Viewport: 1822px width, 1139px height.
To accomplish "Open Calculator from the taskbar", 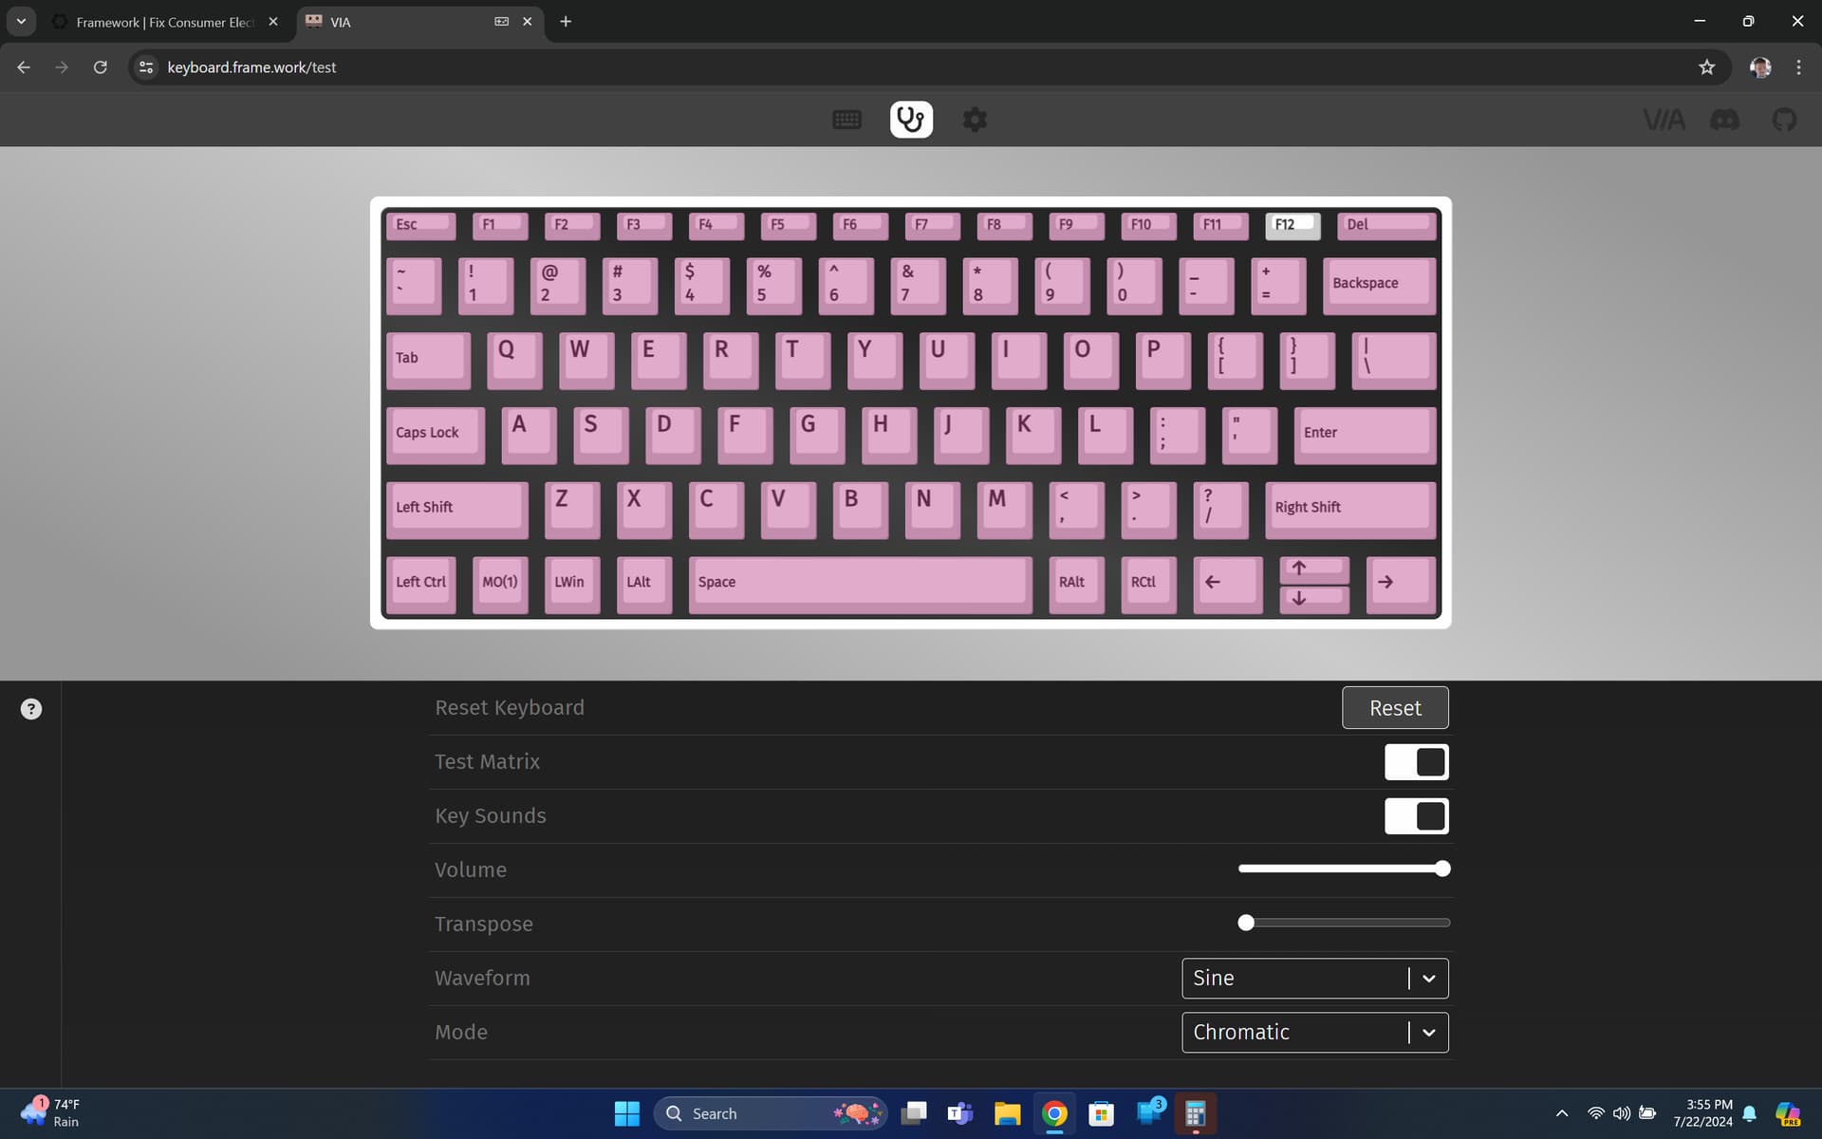I will click(x=1195, y=1112).
